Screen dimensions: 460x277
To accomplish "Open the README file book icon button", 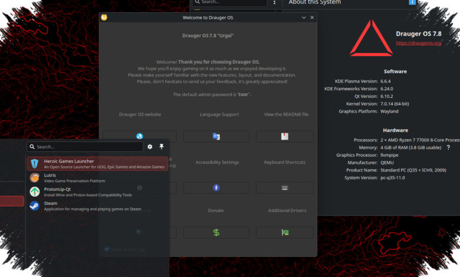I will (285, 136).
